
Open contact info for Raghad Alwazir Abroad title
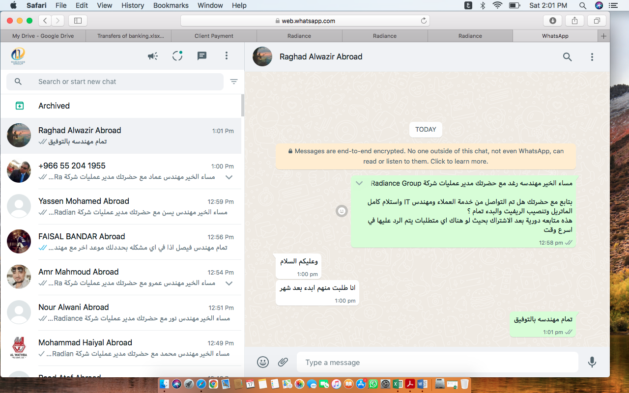(x=321, y=56)
